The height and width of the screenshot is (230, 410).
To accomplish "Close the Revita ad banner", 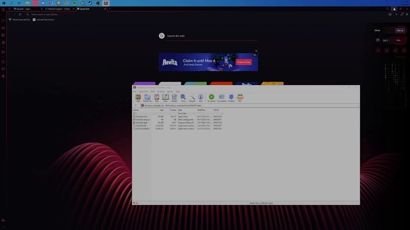I will [256, 51].
